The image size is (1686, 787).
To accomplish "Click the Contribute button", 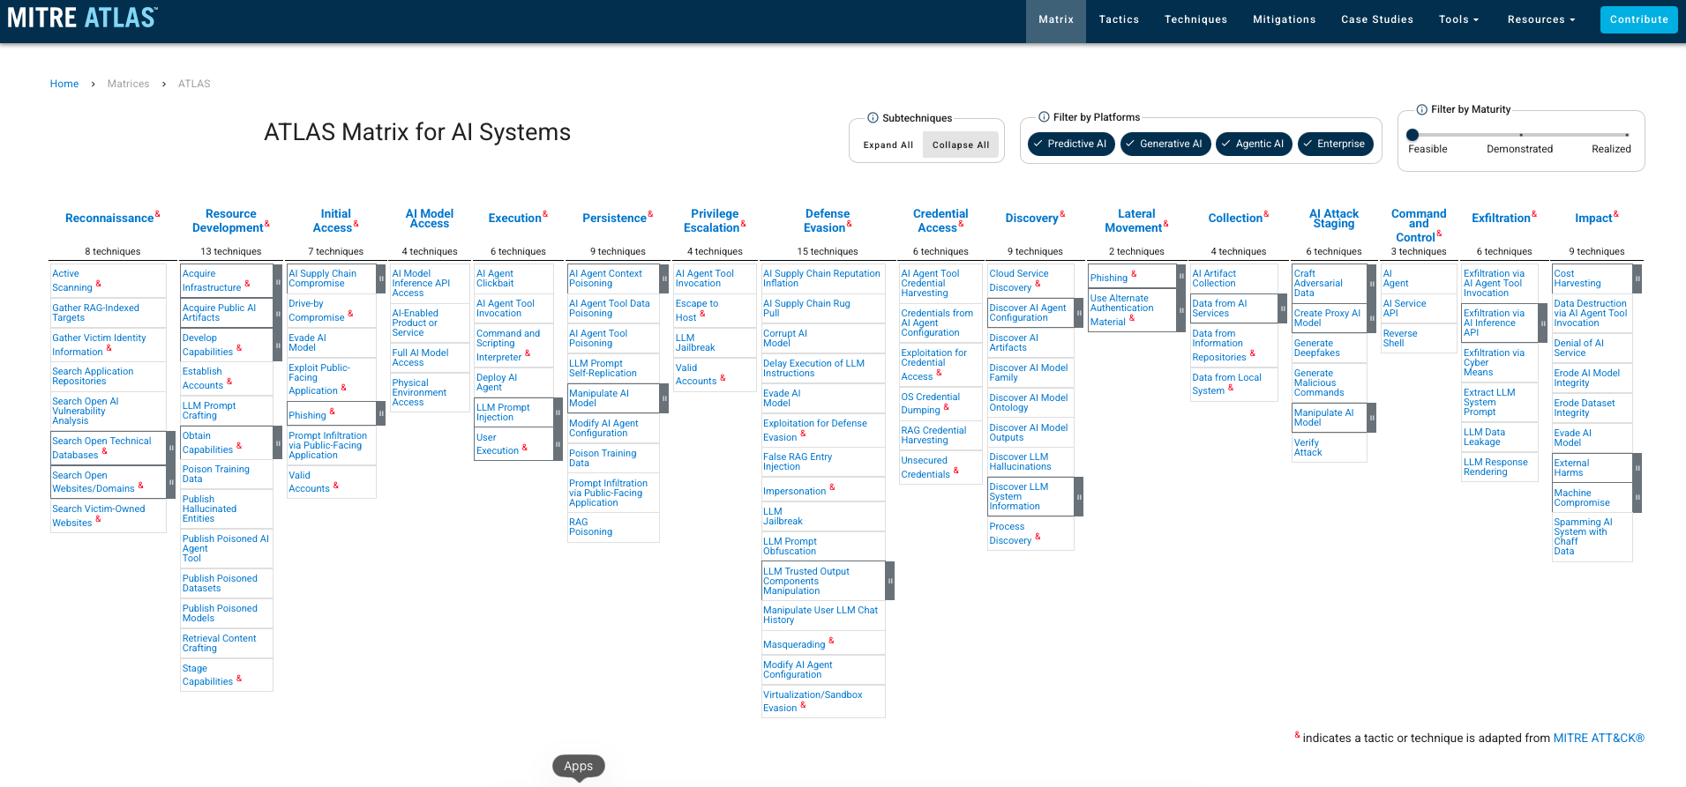I will pos(1638,19).
